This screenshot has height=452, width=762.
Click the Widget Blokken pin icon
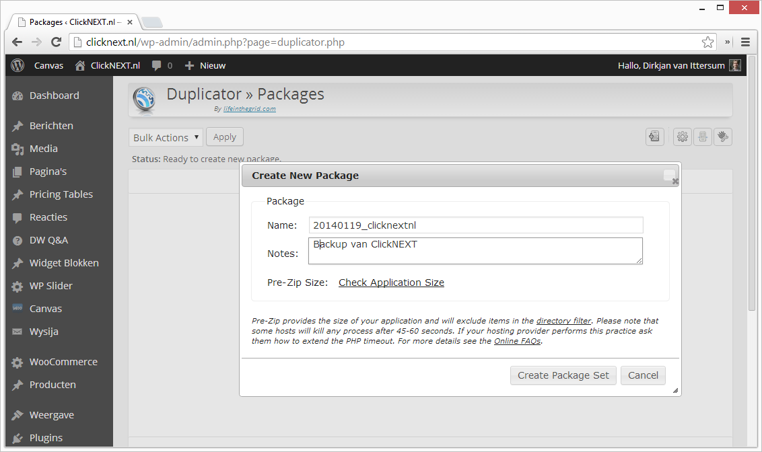coord(18,263)
